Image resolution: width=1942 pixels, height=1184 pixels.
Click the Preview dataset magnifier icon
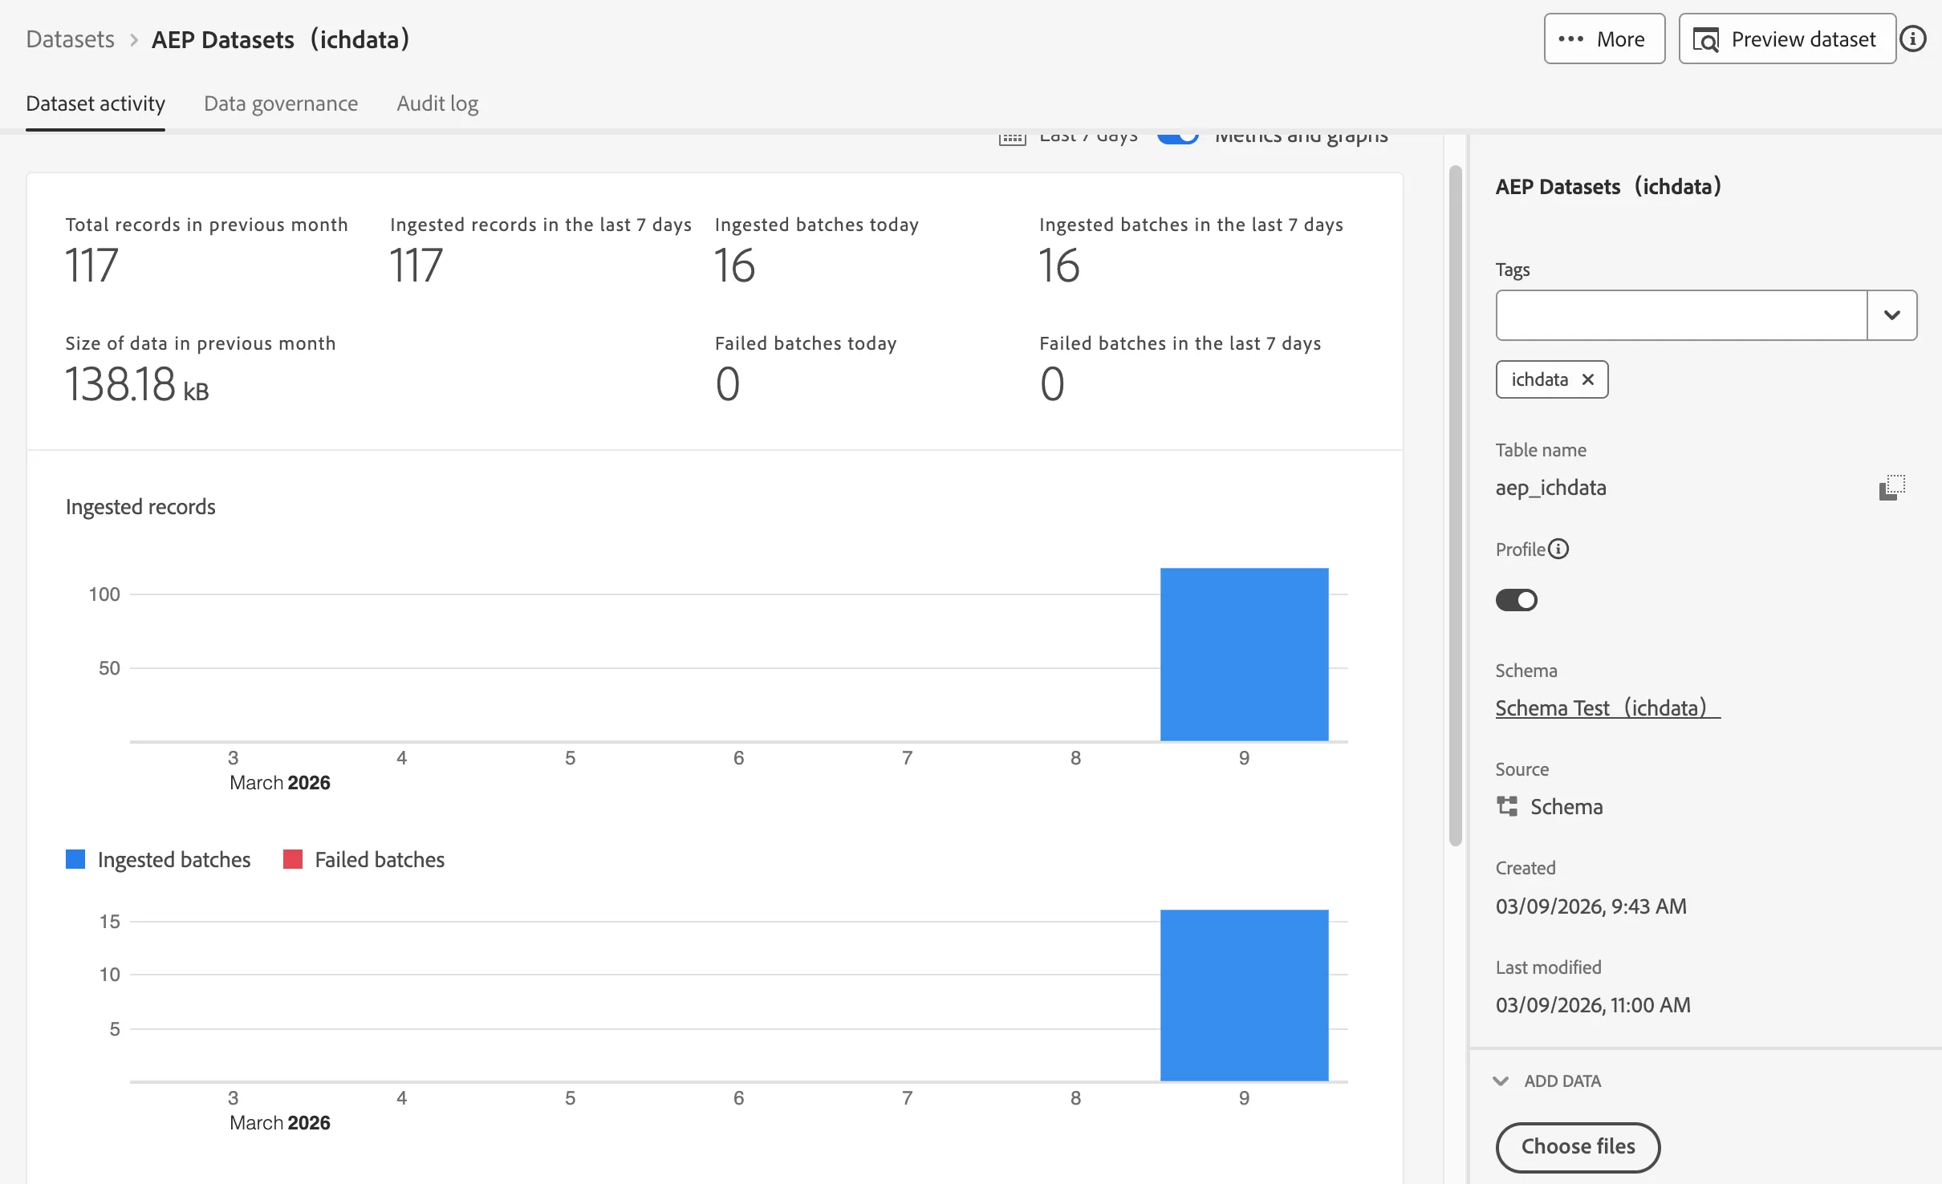tap(1705, 39)
